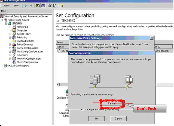Click the Publishing icon

pyautogui.click(x=14, y=37)
